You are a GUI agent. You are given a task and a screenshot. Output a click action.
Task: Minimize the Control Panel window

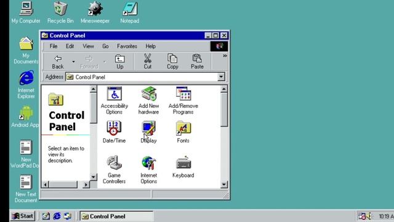point(208,36)
